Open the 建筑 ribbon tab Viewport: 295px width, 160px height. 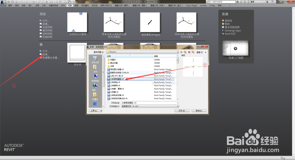click(x=10, y=5)
